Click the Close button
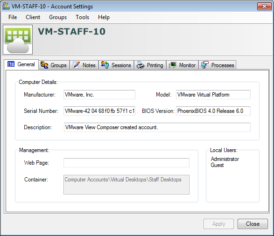Viewport: 274px width, 236px height. [x=253, y=224]
